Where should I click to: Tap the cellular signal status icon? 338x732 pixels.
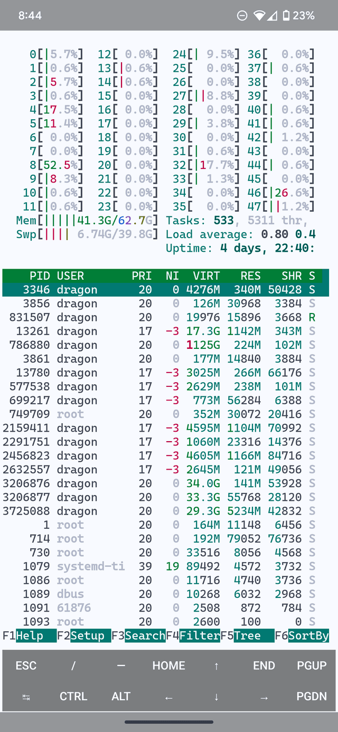(271, 16)
